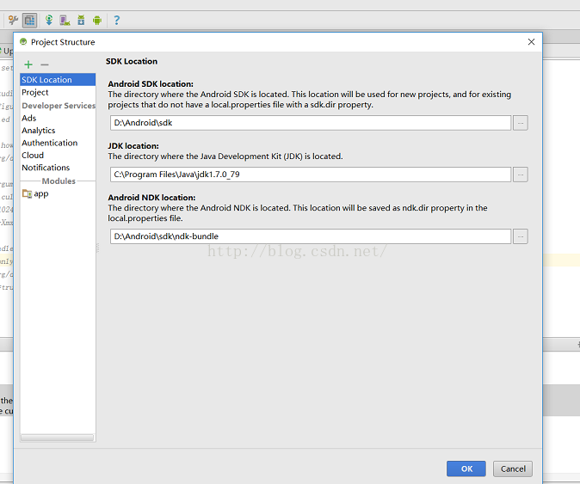The width and height of the screenshot is (580, 484).
Task: Browse for the Android SDK location
Action: tap(520, 123)
